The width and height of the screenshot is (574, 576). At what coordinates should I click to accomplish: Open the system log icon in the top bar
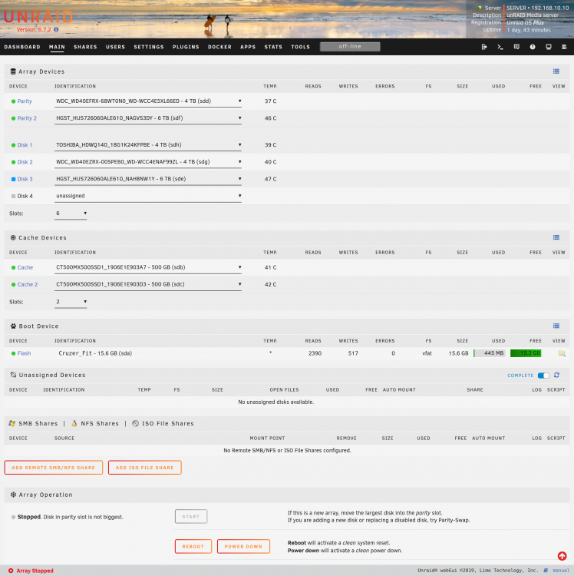click(x=565, y=47)
